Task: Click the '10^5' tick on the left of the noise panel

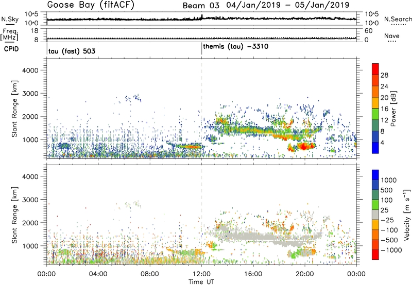Action: [31, 14]
